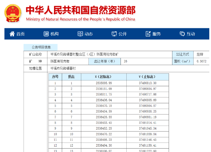This screenshot has width=211, height=152.
Task: Click the 服务 edit note icon
Action: 148,34
